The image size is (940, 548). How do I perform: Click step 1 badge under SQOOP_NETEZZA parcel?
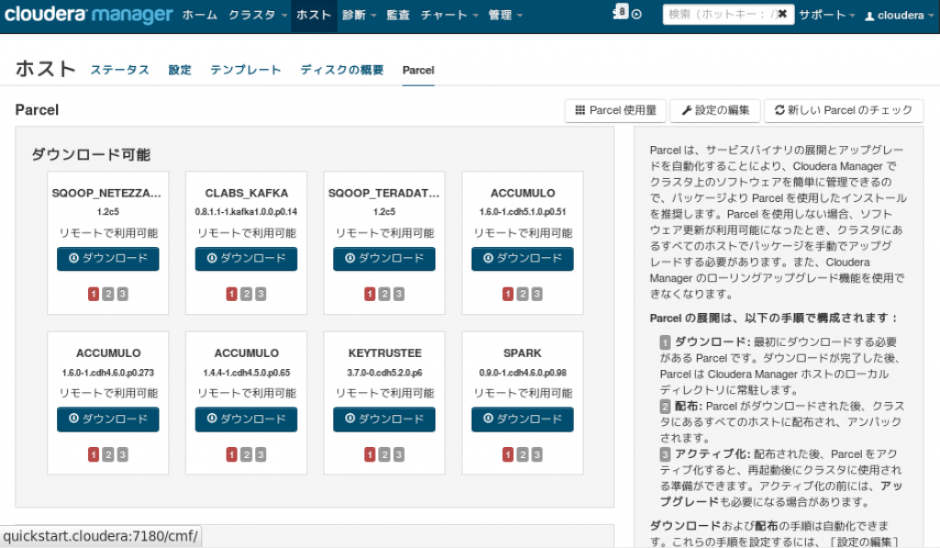coord(94,294)
